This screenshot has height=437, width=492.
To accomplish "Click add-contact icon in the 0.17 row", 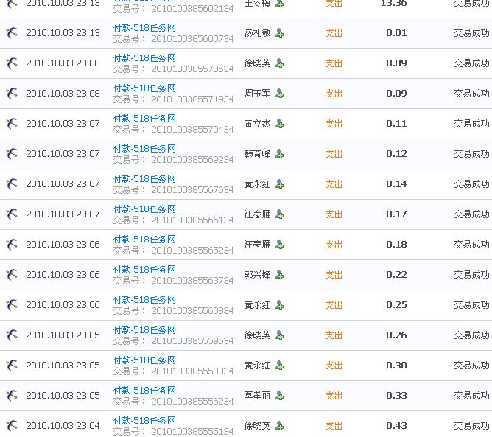I will (280, 214).
